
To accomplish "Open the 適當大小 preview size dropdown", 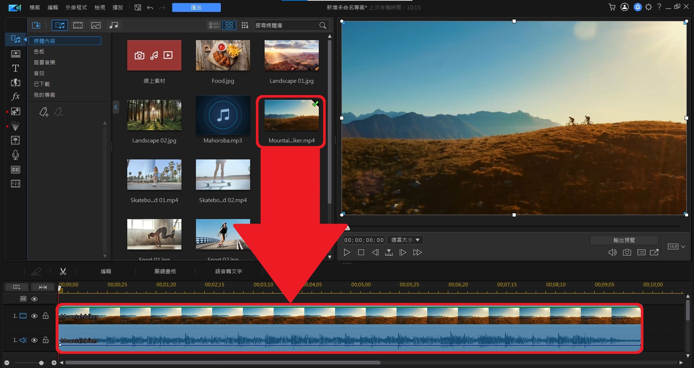I will 405,240.
